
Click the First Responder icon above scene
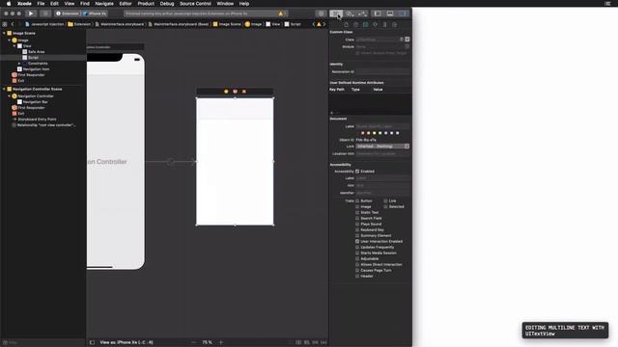coord(235,92)
